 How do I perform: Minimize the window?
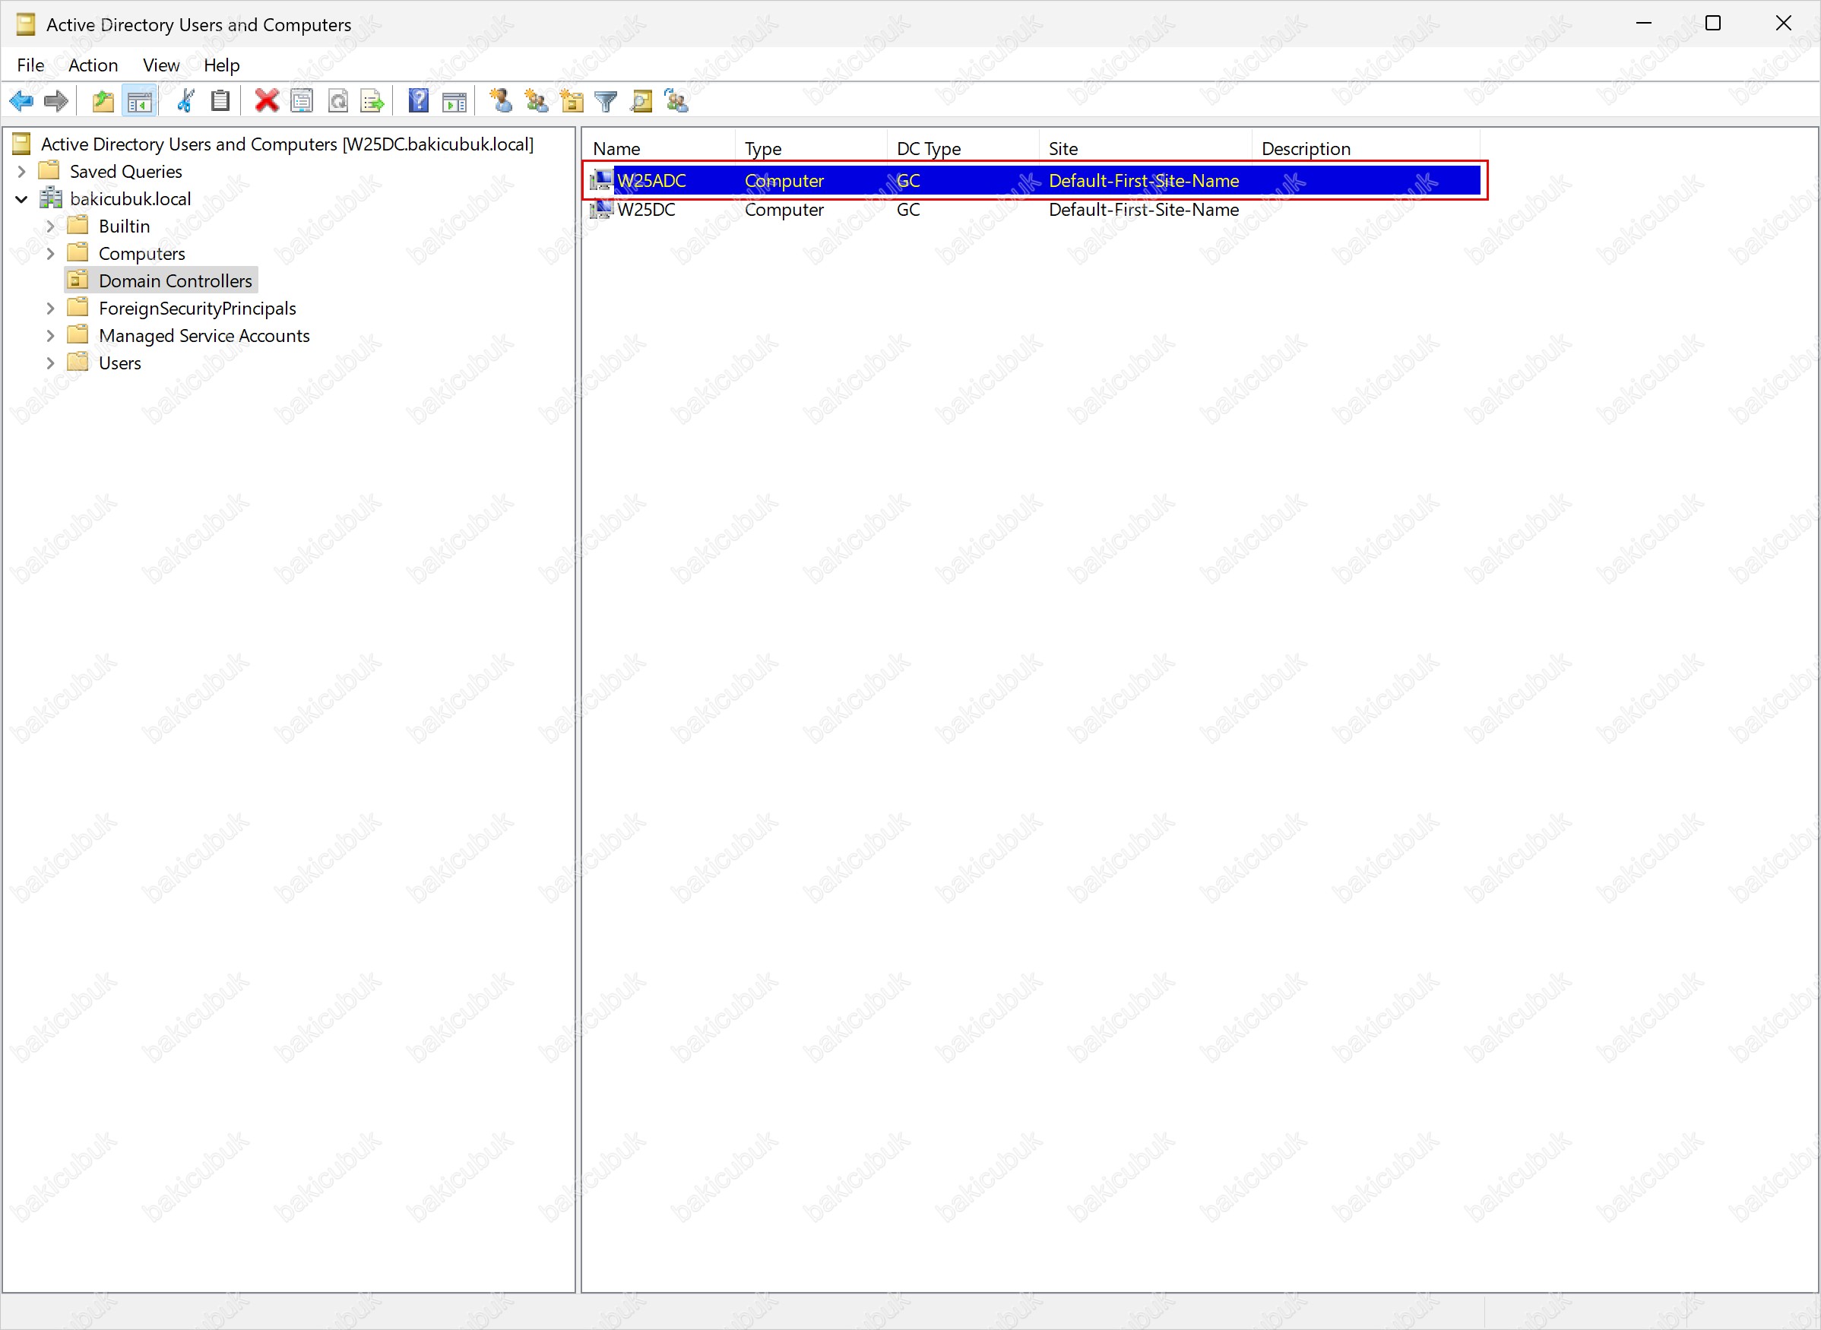(1644, 24)
